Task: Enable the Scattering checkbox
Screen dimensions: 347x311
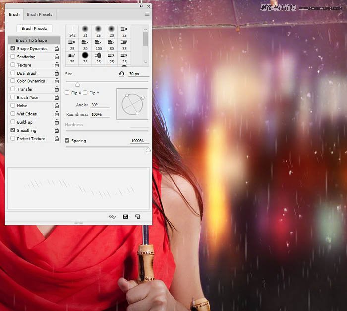Action: 13,57
